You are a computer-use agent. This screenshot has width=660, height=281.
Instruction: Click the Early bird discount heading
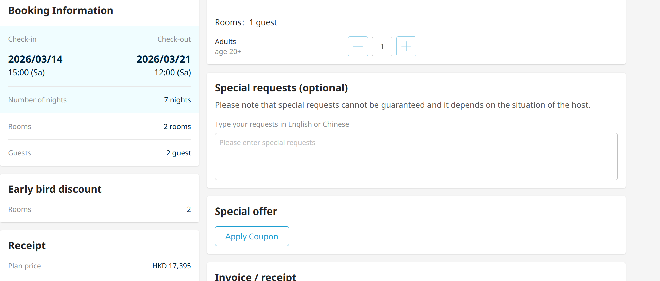coord(55,189)
